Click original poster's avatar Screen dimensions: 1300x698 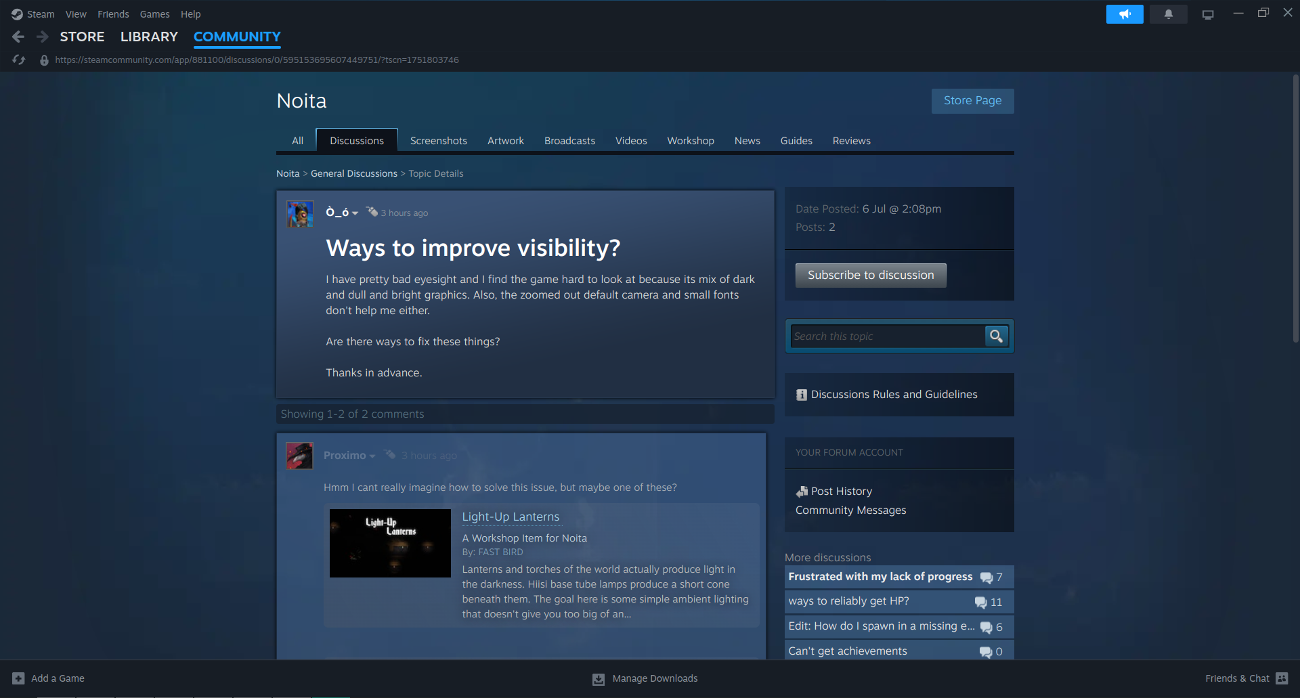point(300,214)
